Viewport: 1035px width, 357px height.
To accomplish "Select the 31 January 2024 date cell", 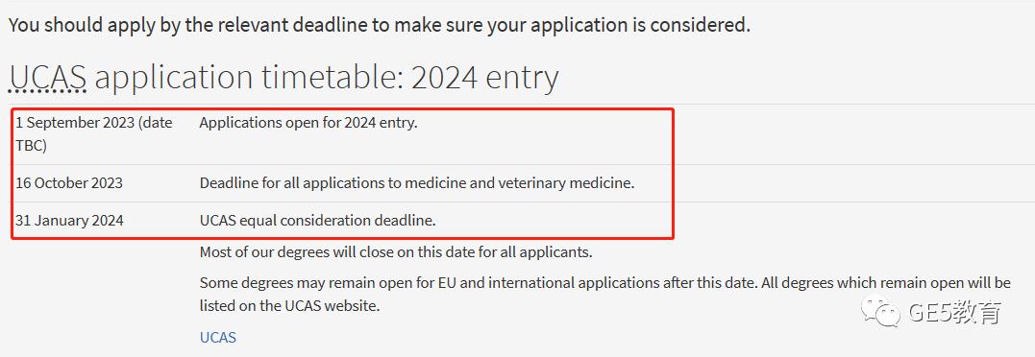I will pyautogui.click(x=69, y=221).
